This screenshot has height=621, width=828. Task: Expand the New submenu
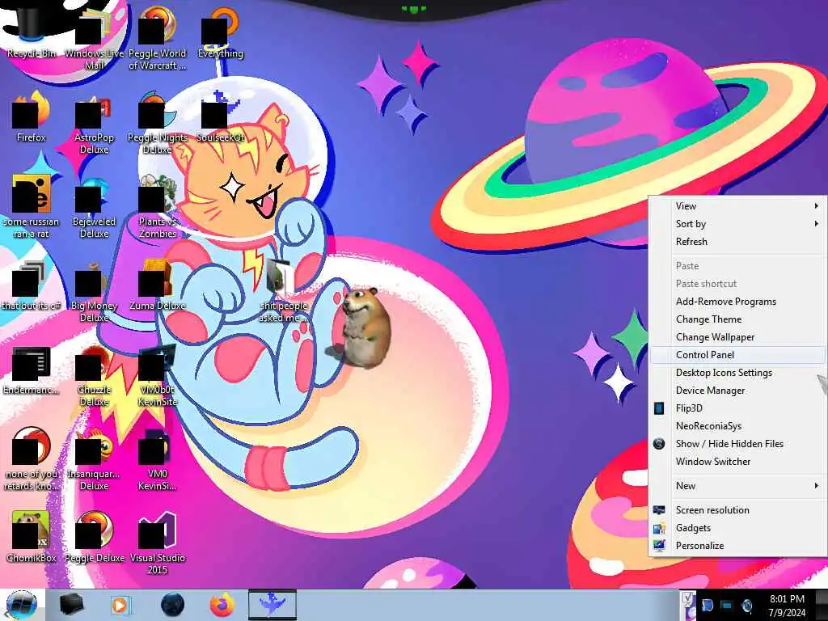tap(737, 486)
